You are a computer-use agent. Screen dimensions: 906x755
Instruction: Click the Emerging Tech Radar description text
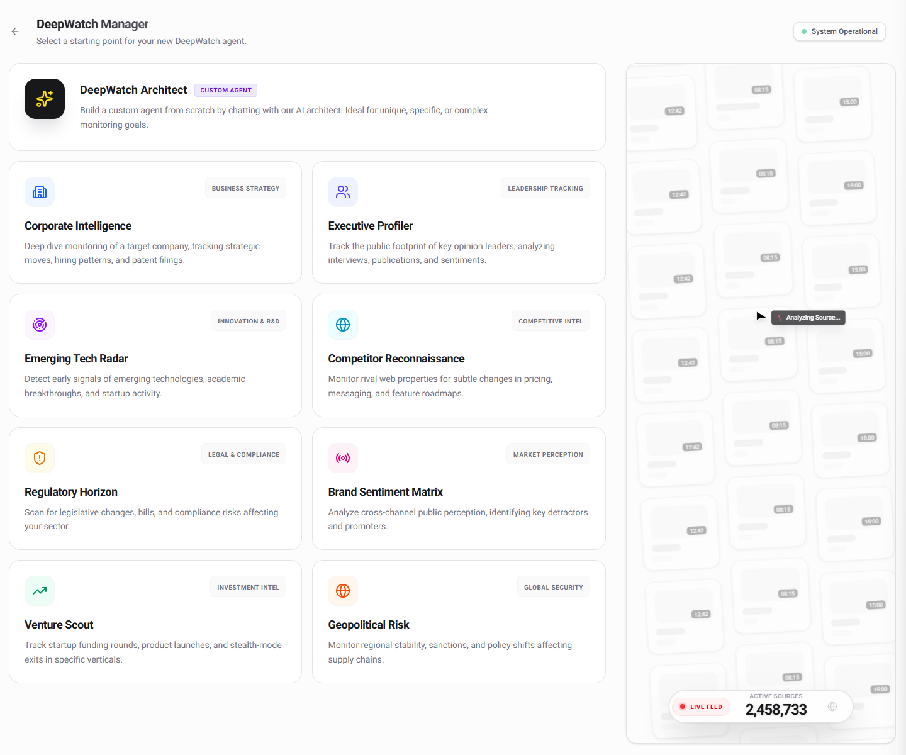point(135,386)
